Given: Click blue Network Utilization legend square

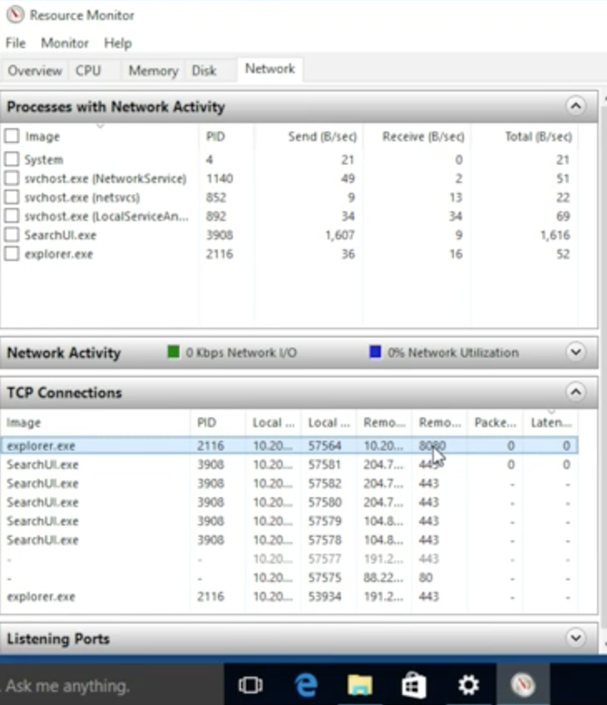Looking at the screenshot, I should coord(375,352).
